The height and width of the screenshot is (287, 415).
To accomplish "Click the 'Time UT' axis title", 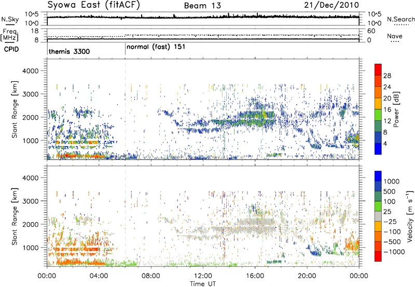I will (x=203, y=284).
